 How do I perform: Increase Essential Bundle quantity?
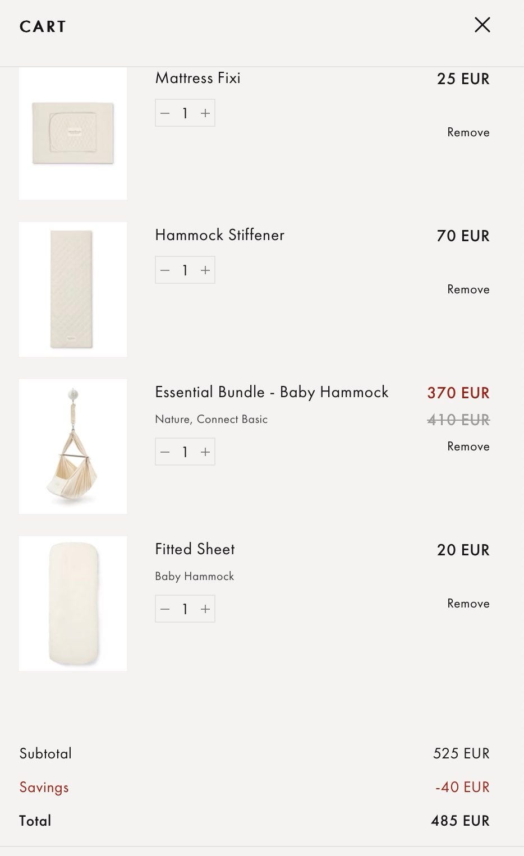[205, 452]
